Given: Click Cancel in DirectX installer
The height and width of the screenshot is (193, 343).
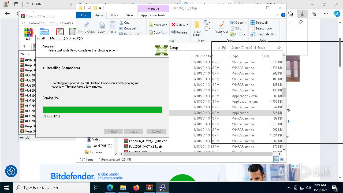Looking at the screenshot, I should (156, 132).
